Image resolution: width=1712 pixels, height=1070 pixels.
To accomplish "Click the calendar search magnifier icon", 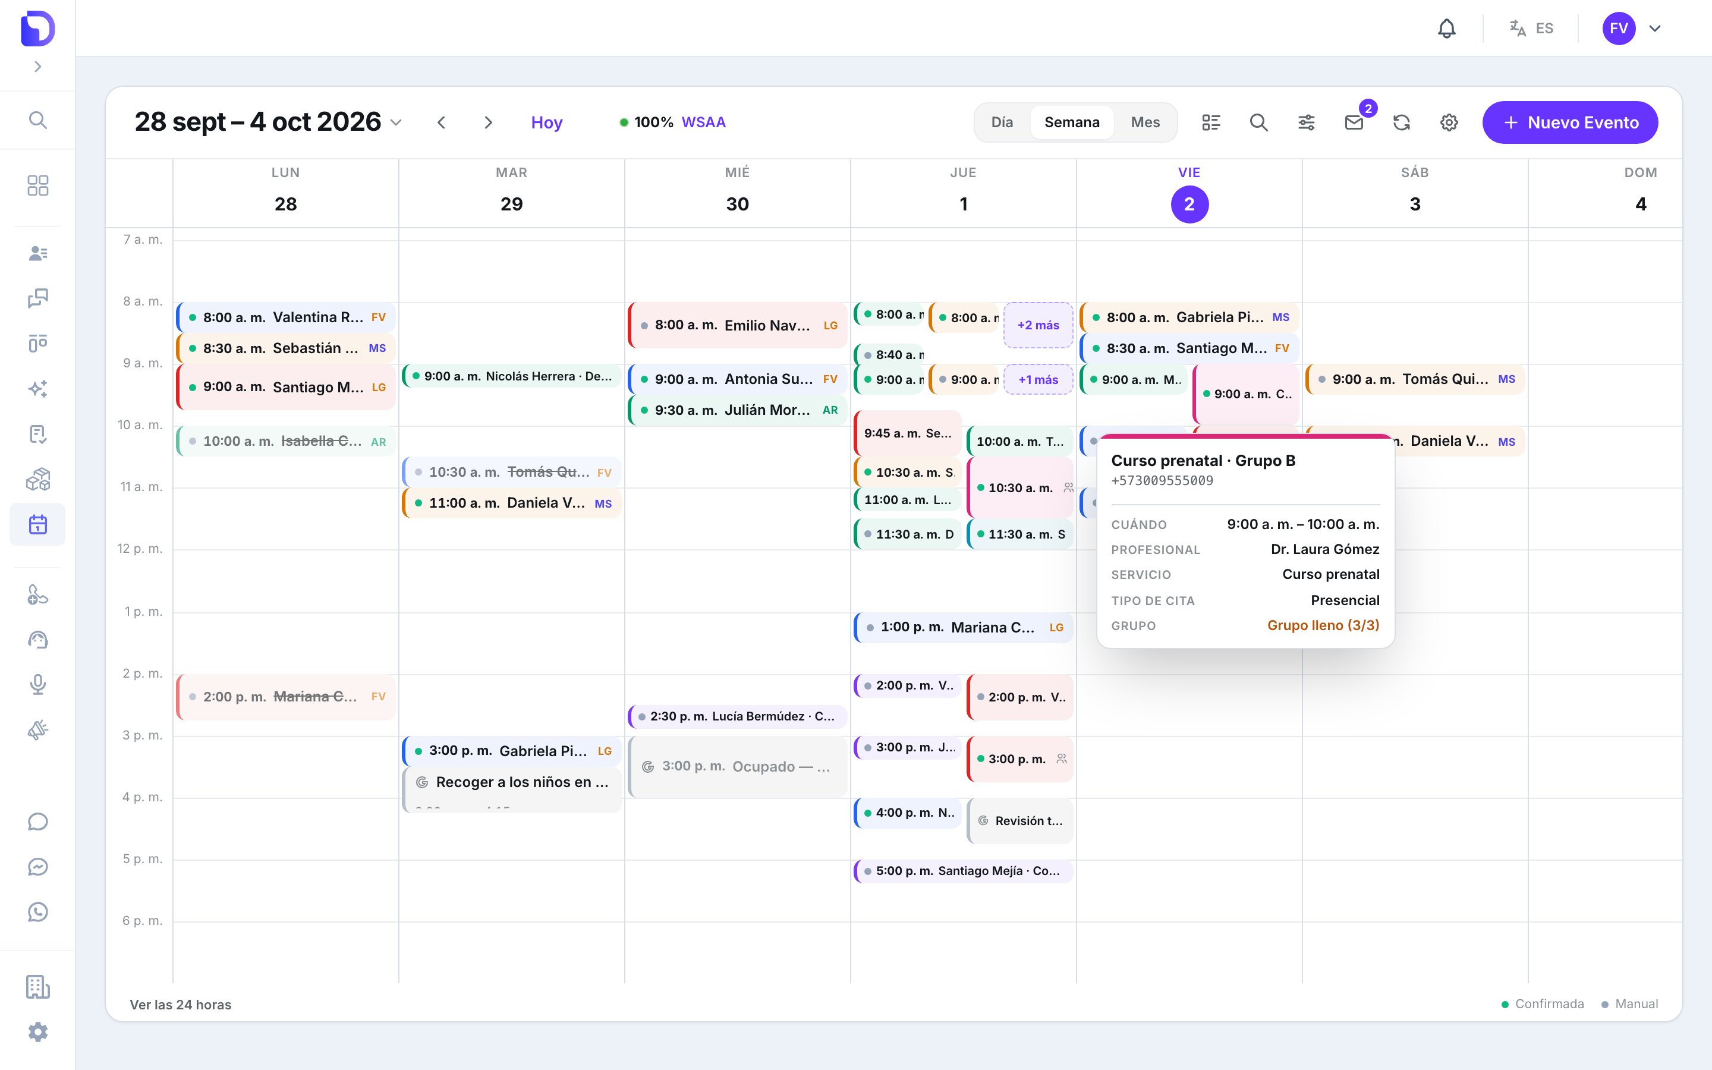I will 1258,122.
